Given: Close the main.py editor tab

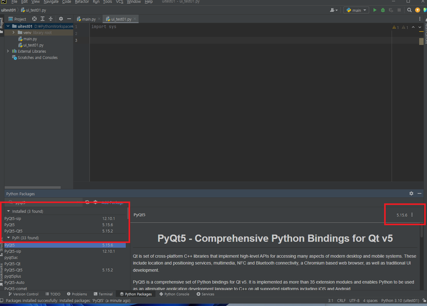Looking at the screenshot, I should pos(99,19).
